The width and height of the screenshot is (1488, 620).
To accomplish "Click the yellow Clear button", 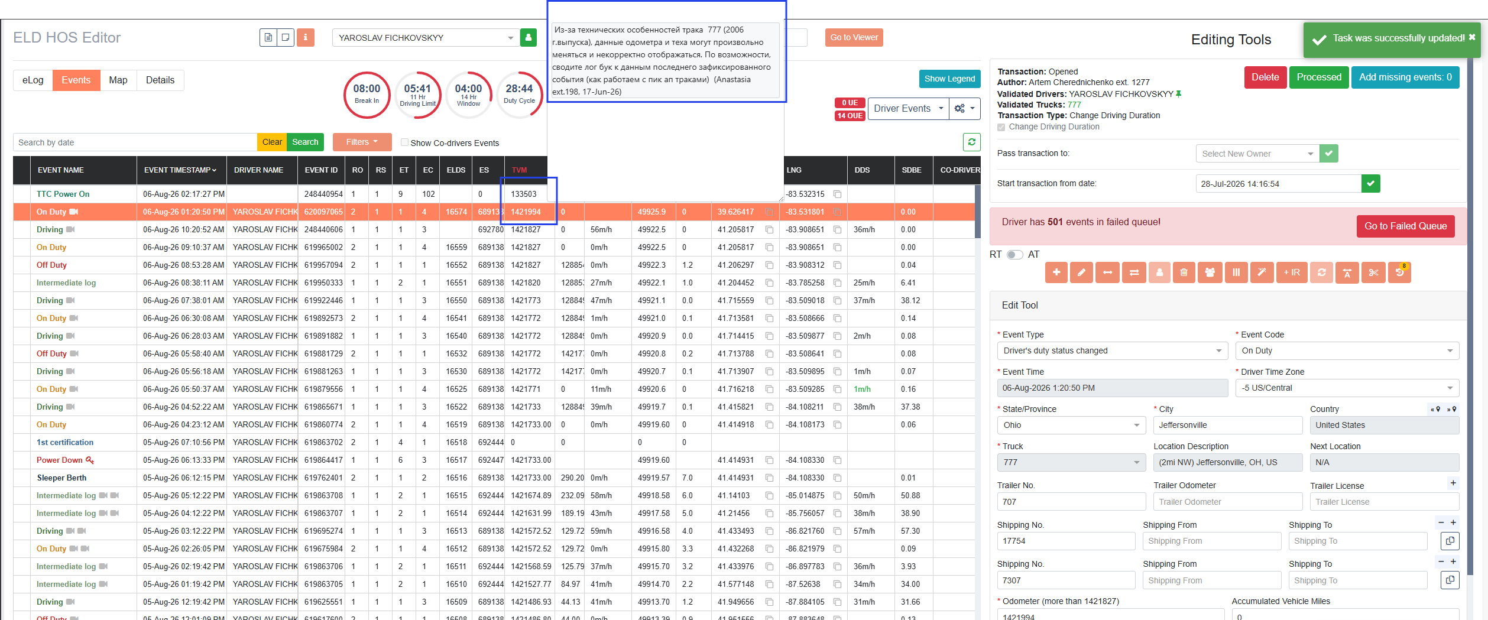I will 272,142.
